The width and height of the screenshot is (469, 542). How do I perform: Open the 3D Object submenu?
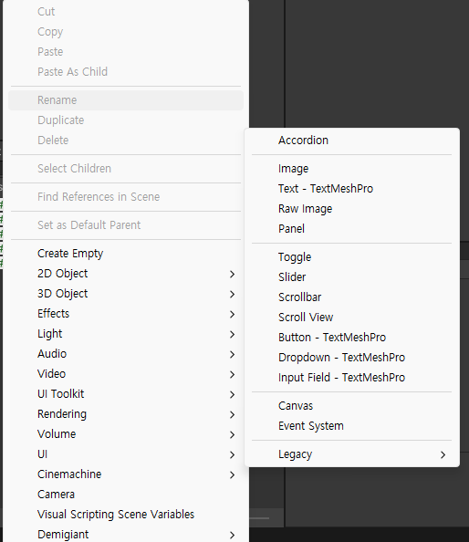click(x=126, y=294)
